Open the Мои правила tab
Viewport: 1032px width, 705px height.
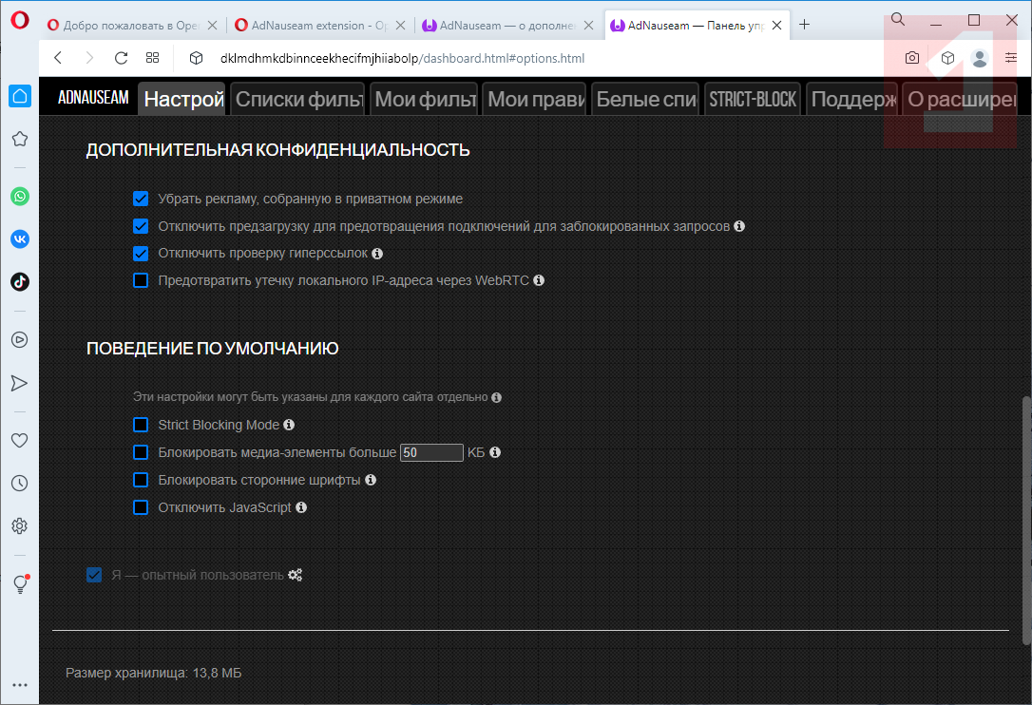pos(534,99)
